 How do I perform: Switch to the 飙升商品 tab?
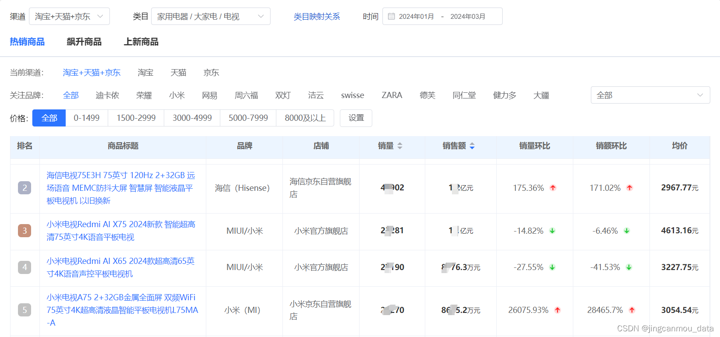(x=84, y=42)
